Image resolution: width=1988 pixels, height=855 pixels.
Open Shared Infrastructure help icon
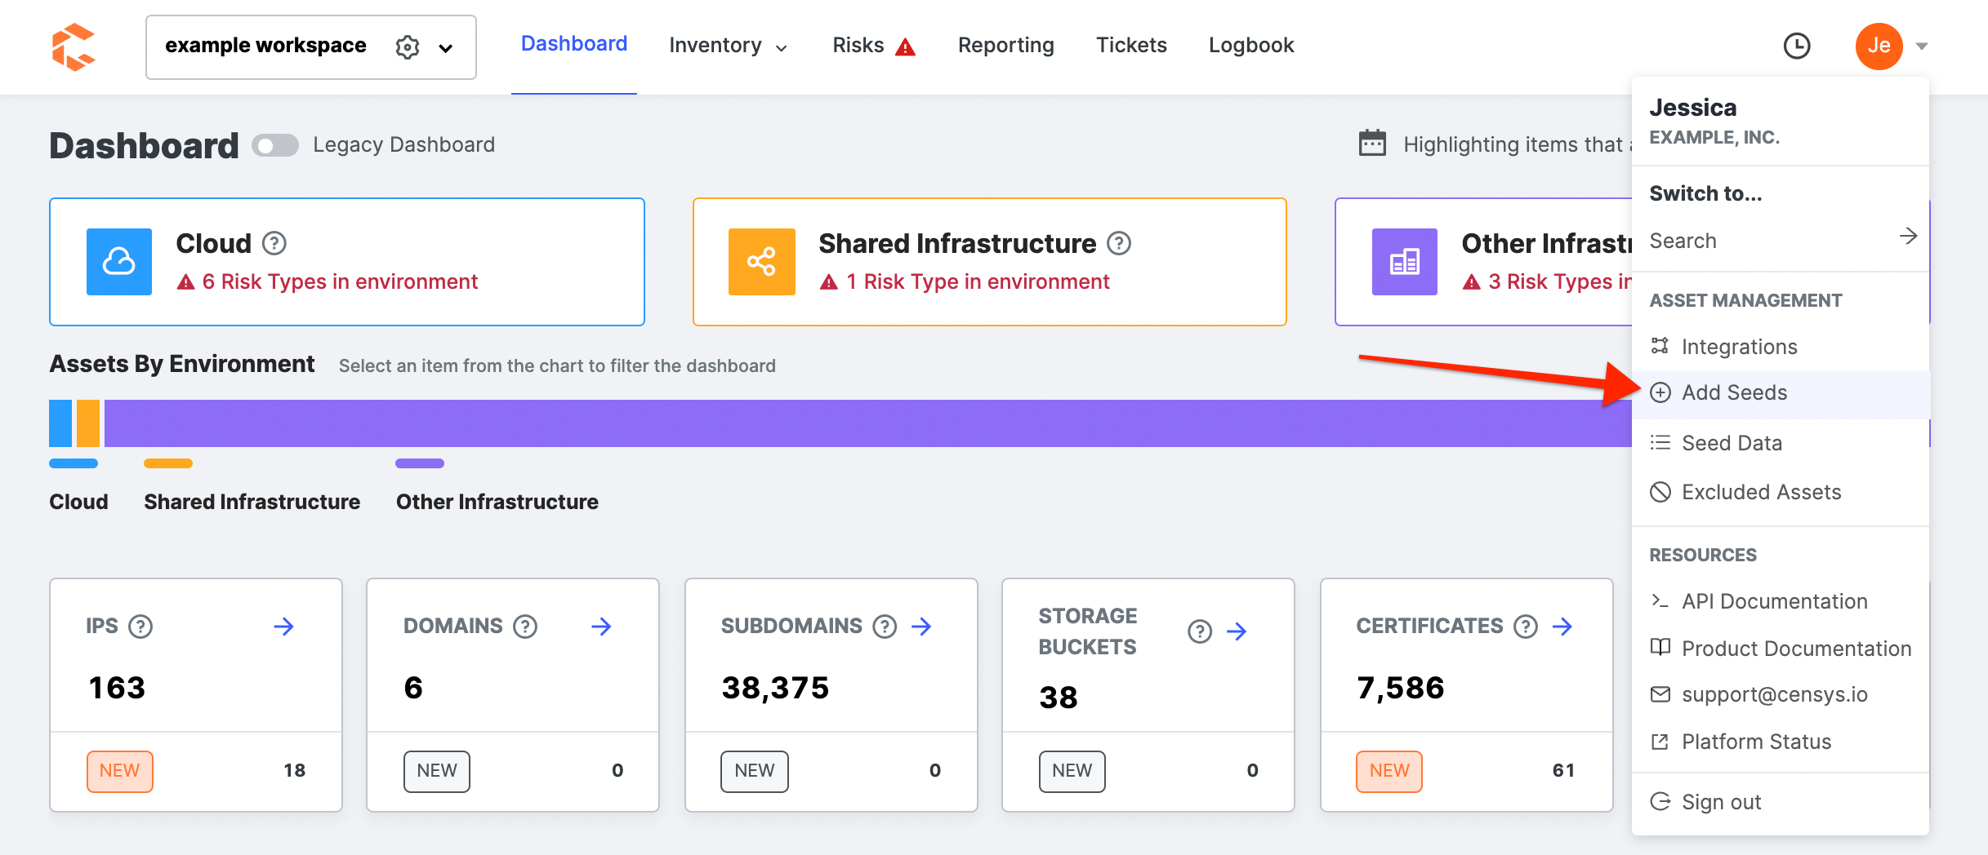[x=1119, y=243]
